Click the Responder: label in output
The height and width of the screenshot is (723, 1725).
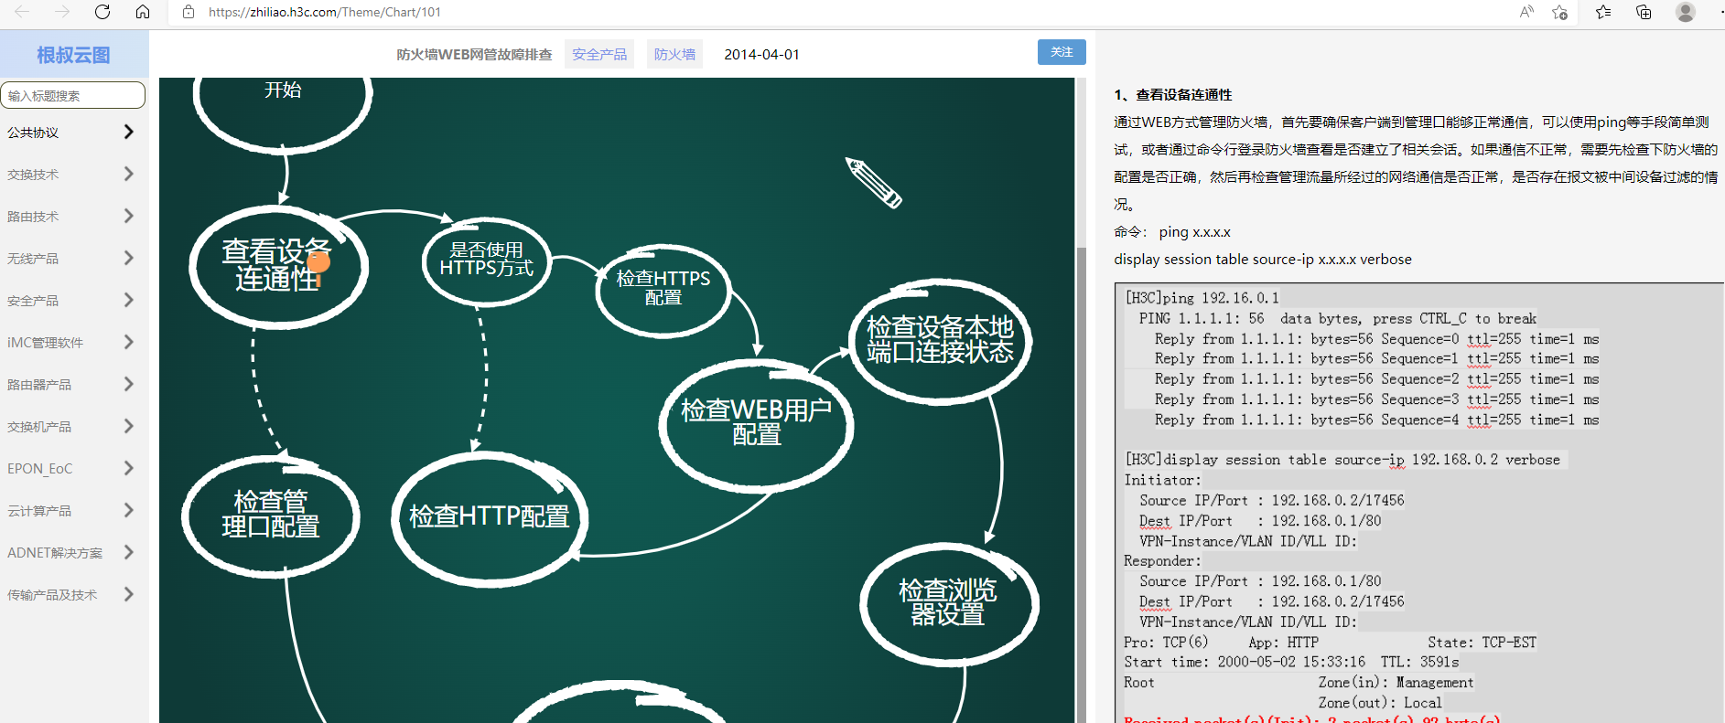point(1163,561)
